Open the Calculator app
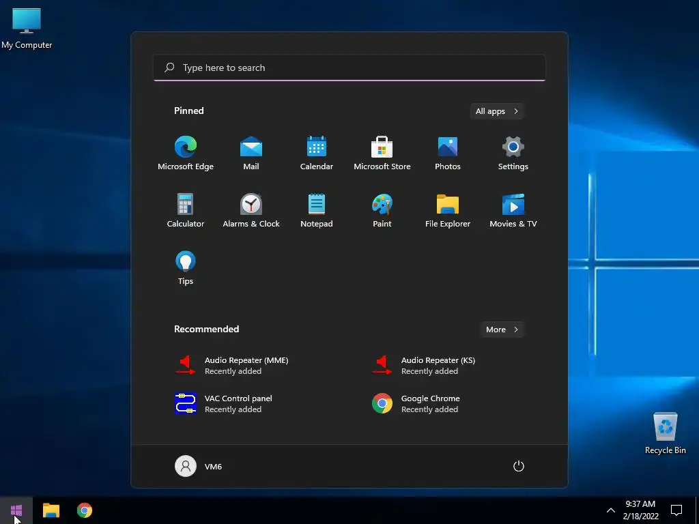 coord(186,210)
